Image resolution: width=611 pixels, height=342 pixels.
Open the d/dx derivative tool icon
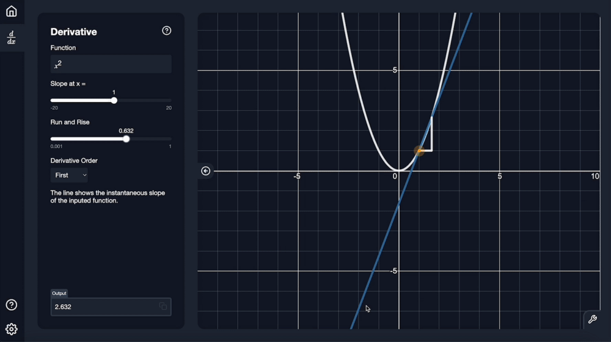[11, 38]
